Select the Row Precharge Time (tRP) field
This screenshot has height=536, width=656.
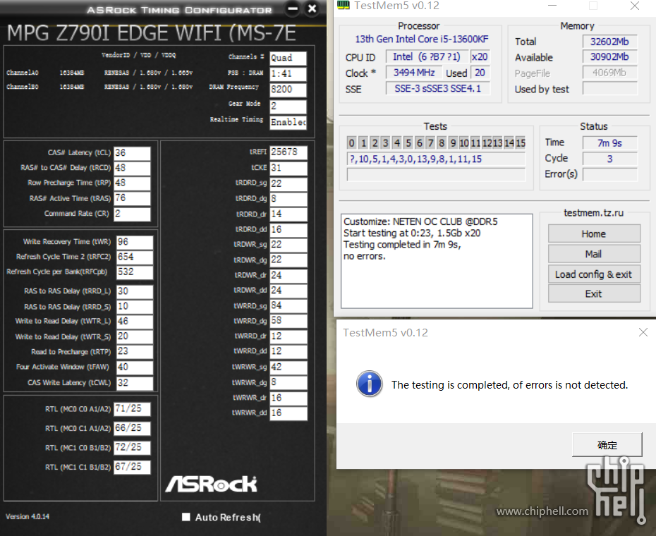(132, 183)
